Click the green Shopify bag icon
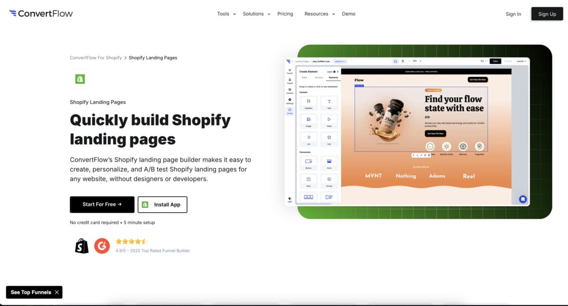Screen dimensions: 568x306 pyautogui.click(x=80, y=79)
